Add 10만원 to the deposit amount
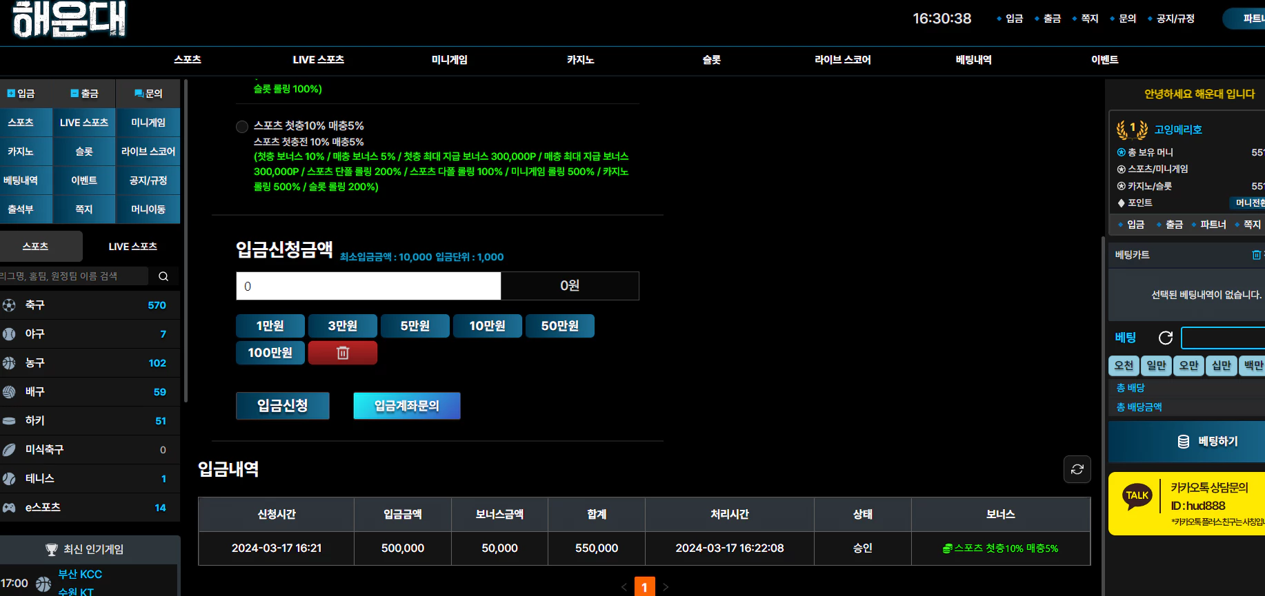This screenshot has width=1265, height=596. point(488,326)
